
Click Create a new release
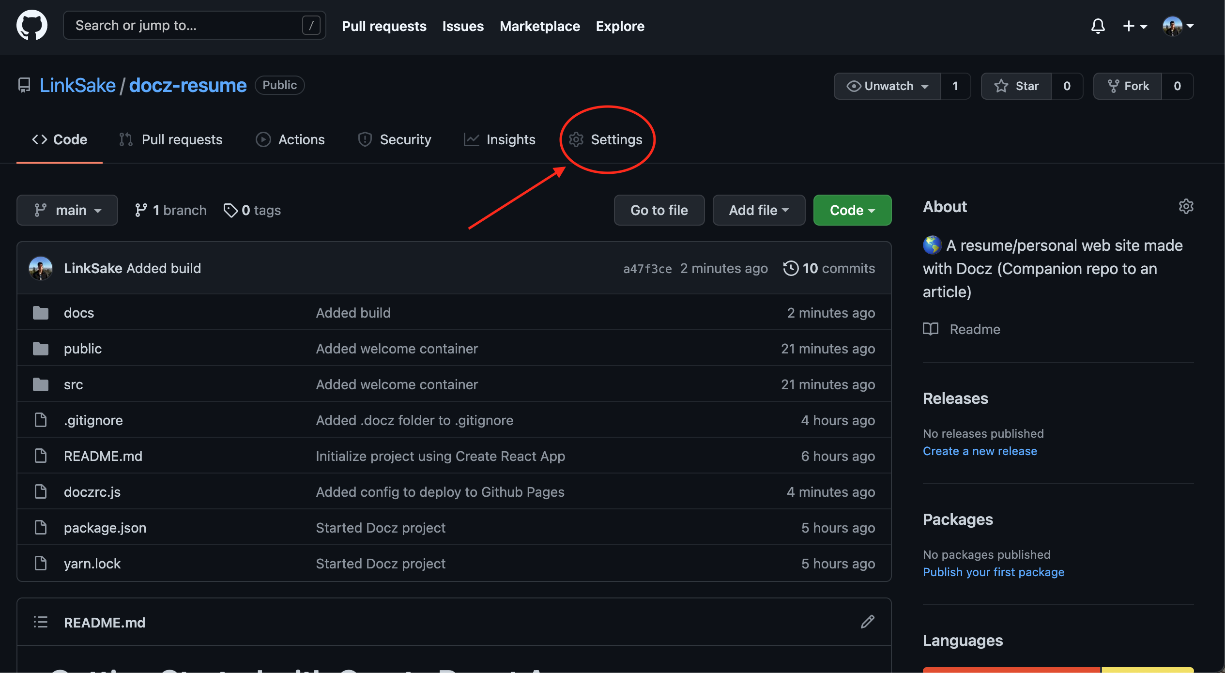(980, 451)
